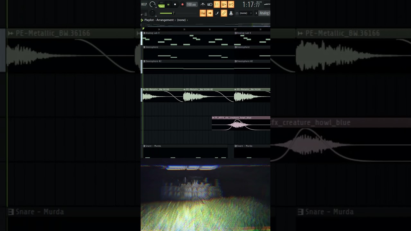Pause playback with the pause button
The width and height of the screenshot is (411, 231).
tap(168, 4)
